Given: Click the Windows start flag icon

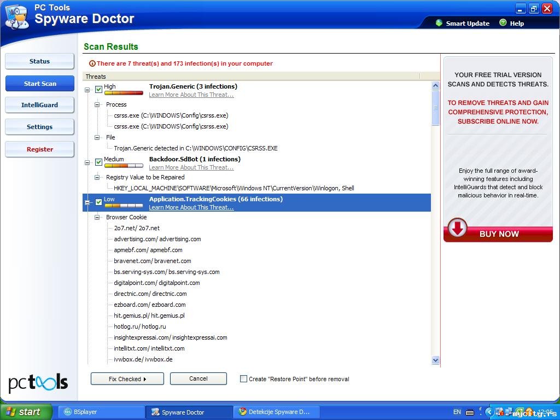Looking at the screenshot, I should (11, 412).
